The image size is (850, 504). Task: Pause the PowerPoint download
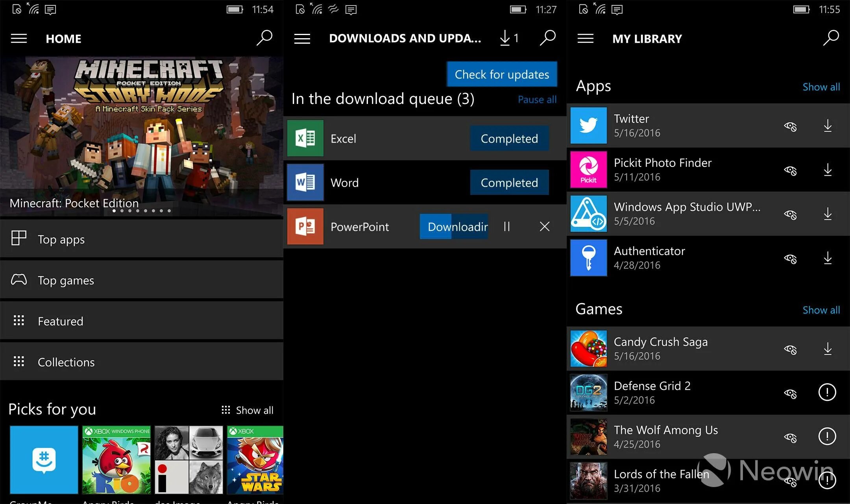[506, 226]
